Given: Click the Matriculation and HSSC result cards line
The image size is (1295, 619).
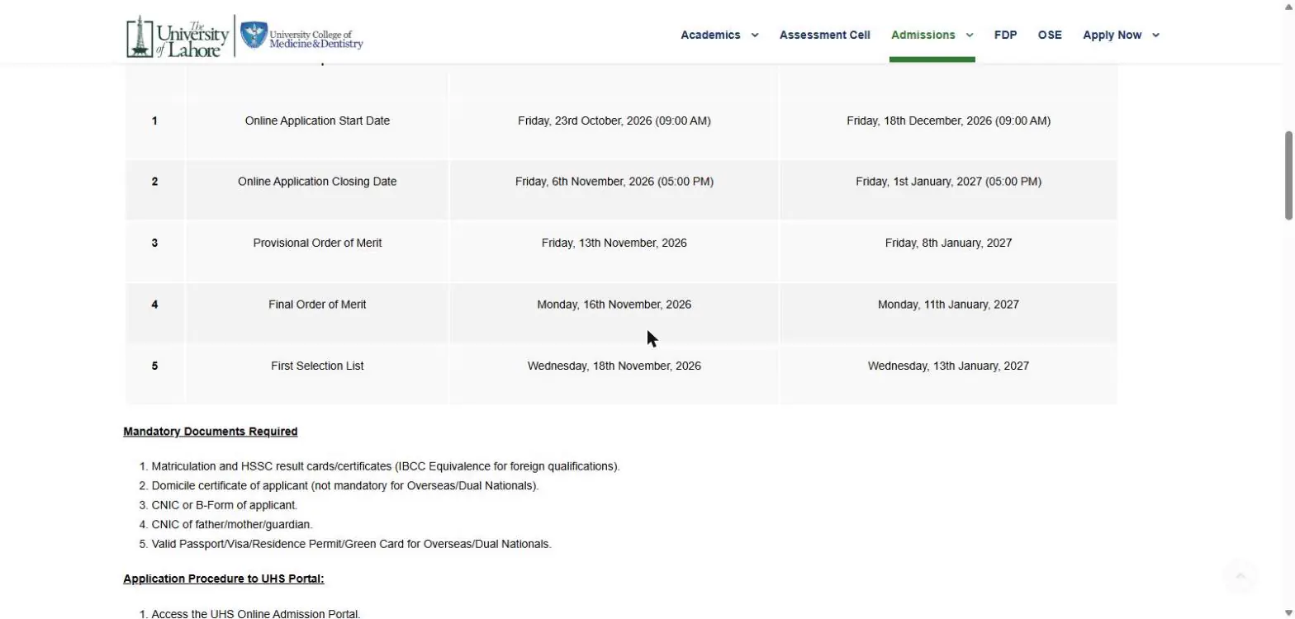Looking at the screenshot, I should pos(386,466).
